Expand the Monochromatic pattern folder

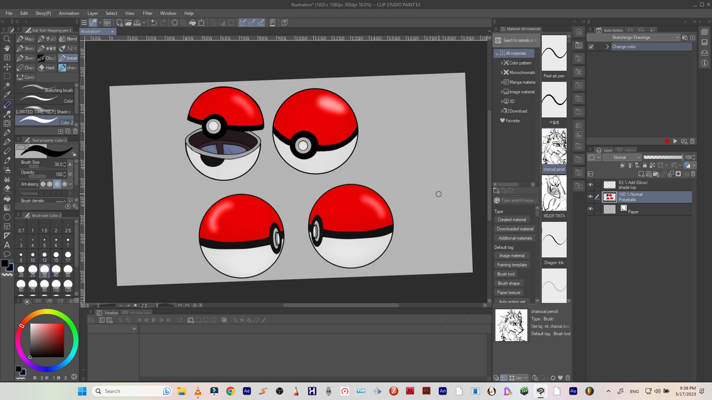502,72
